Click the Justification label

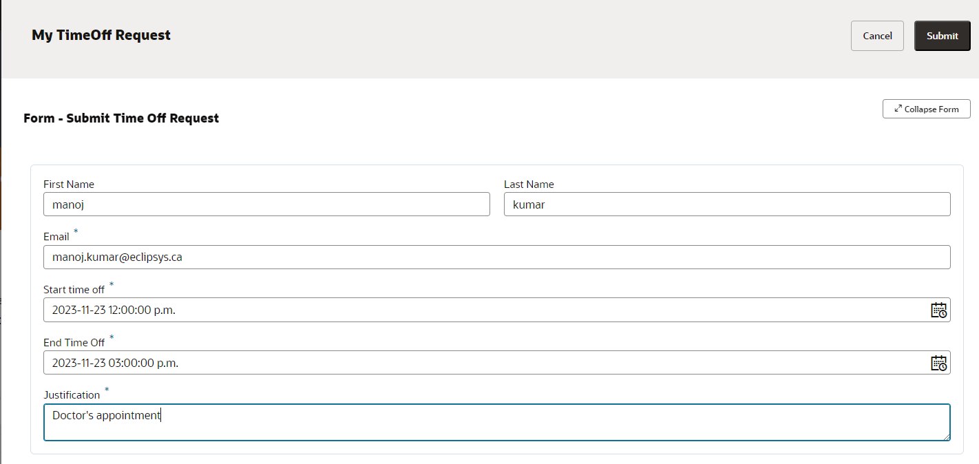(72, 395)
